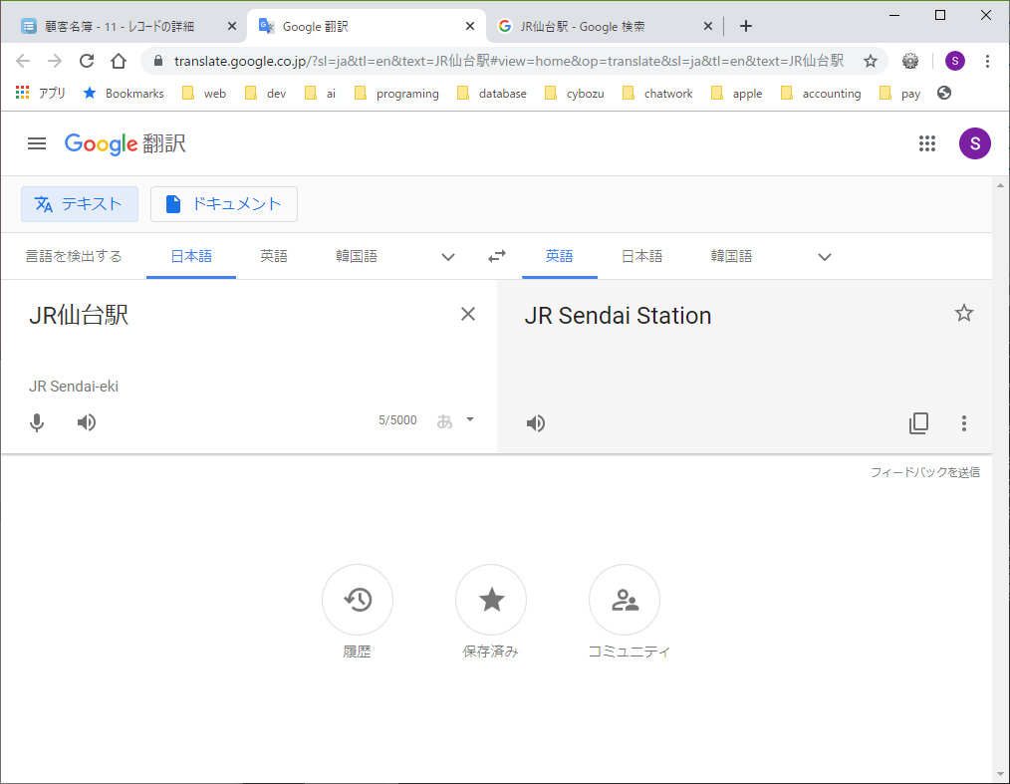
Task: Bookmark this page with the address-bar star
Action: pos(871,61)
